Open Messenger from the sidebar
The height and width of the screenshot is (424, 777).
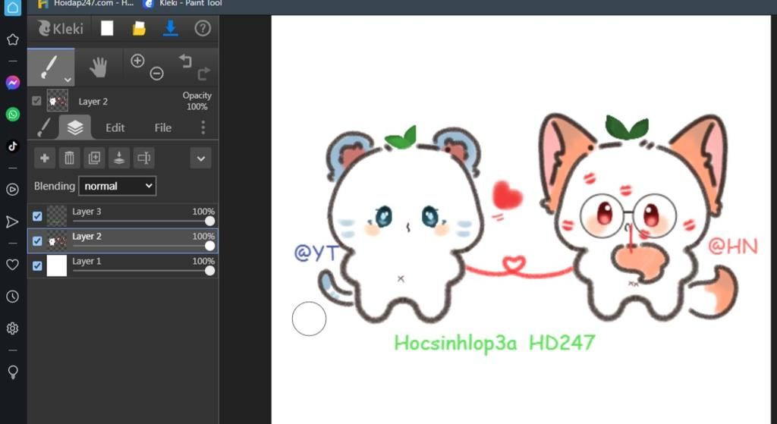[x=13, y=82]
